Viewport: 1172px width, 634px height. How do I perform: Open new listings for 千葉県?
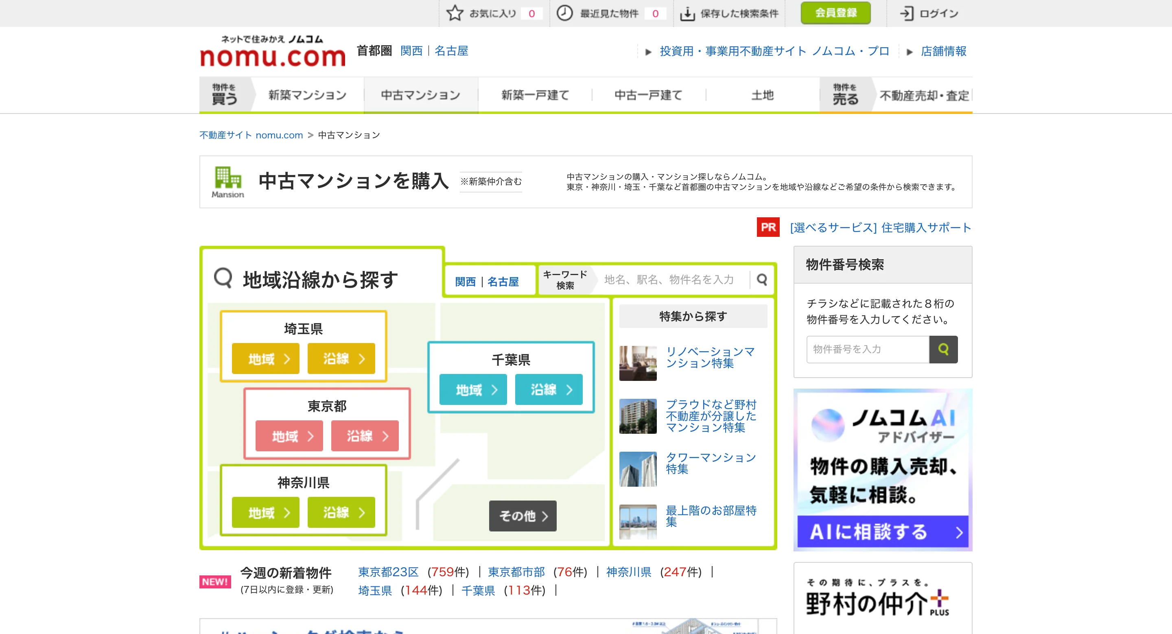[x=478, y=590]
